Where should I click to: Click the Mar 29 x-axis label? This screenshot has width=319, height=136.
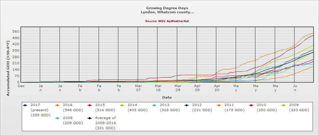(178, 88)
